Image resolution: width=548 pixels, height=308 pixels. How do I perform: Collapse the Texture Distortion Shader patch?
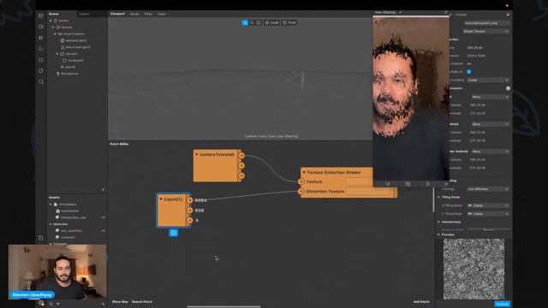click(x=304, y=172)
